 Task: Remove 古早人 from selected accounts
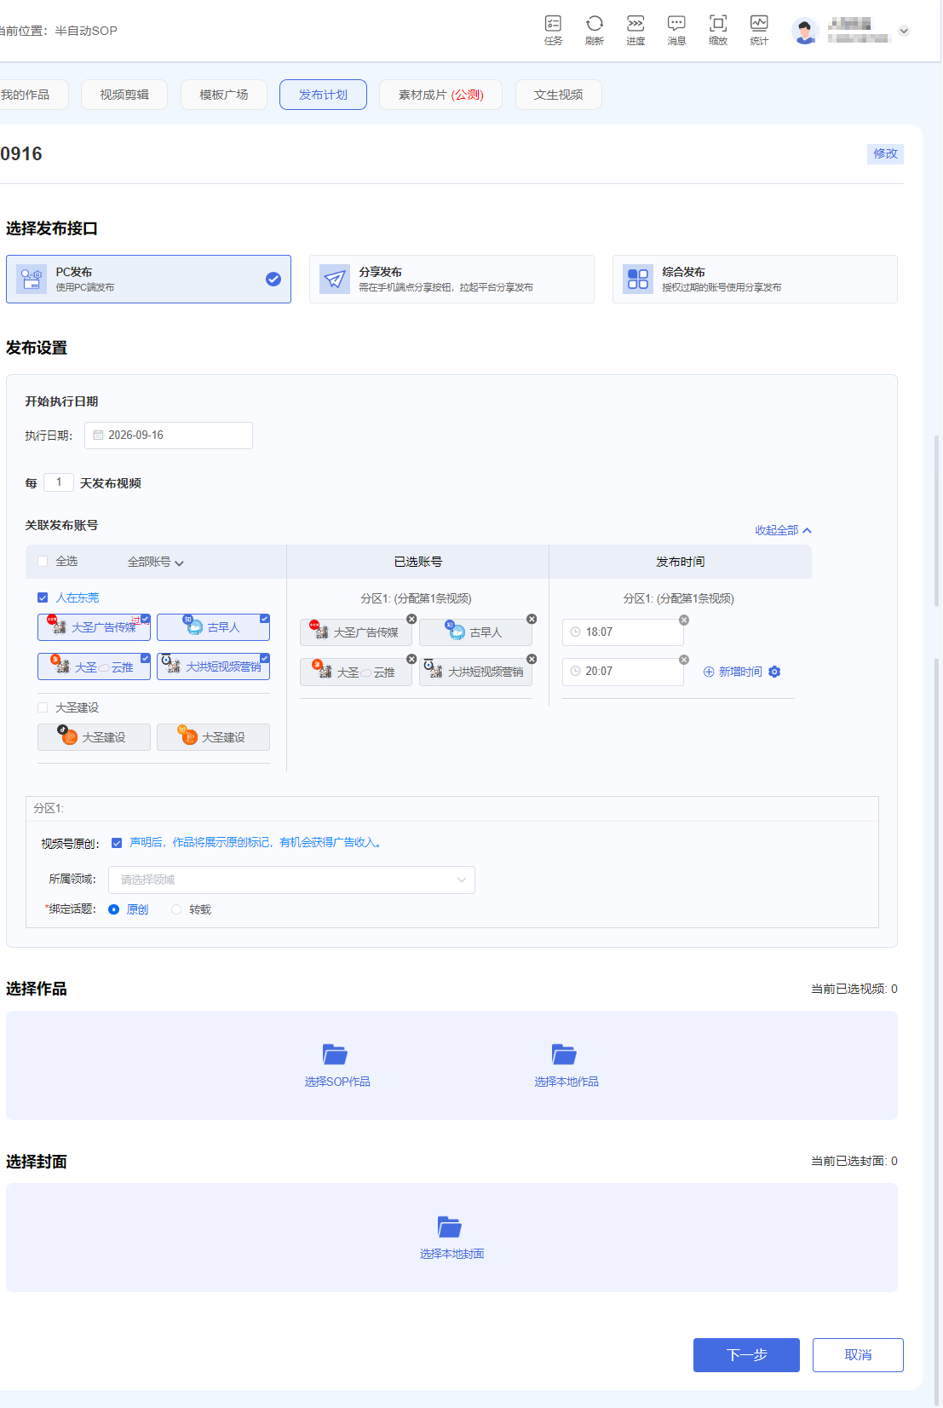pos(532,619)
